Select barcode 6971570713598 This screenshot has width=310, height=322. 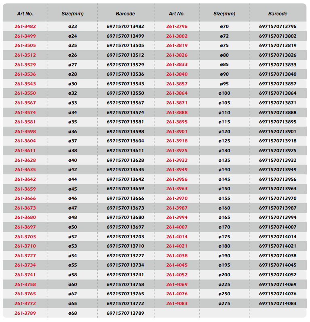125,131
